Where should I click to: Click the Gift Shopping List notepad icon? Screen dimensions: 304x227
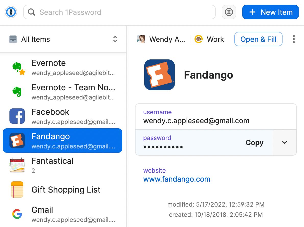pos(17,190)
